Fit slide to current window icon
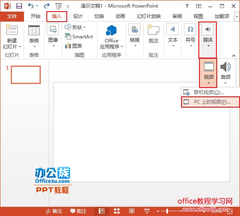The image size is (240, 216). [x=230, y=212]
